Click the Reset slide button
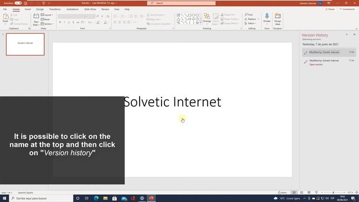 pyautogui.click(x=45, y=19)
